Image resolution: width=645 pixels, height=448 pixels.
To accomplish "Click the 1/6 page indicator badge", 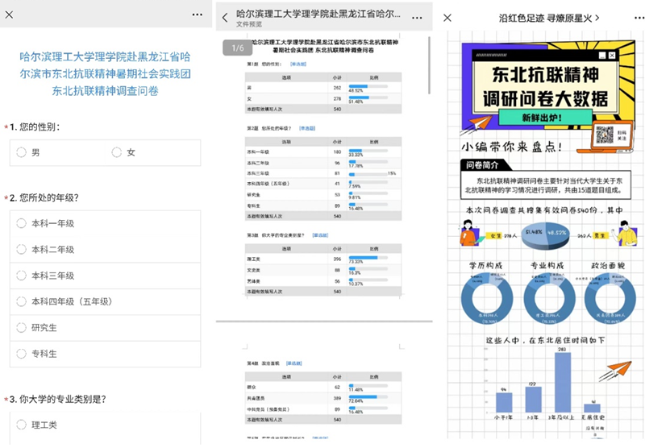I will pos(238,48).
